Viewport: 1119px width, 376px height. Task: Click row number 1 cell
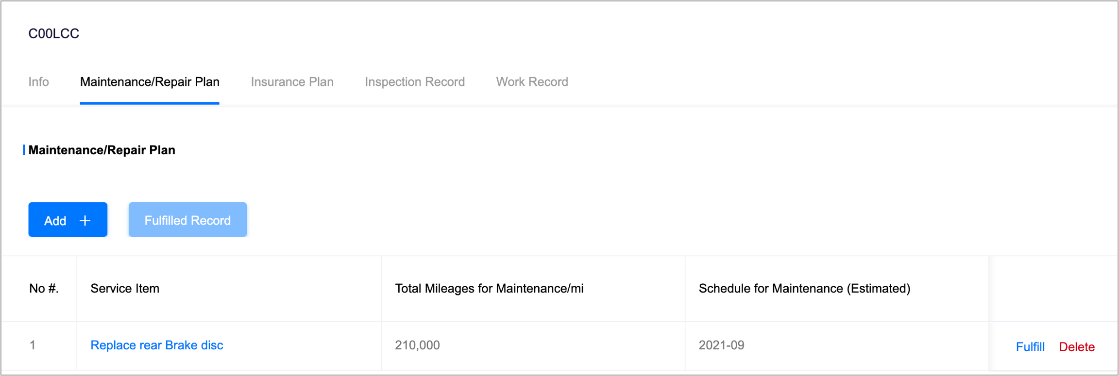coord(33,345)
